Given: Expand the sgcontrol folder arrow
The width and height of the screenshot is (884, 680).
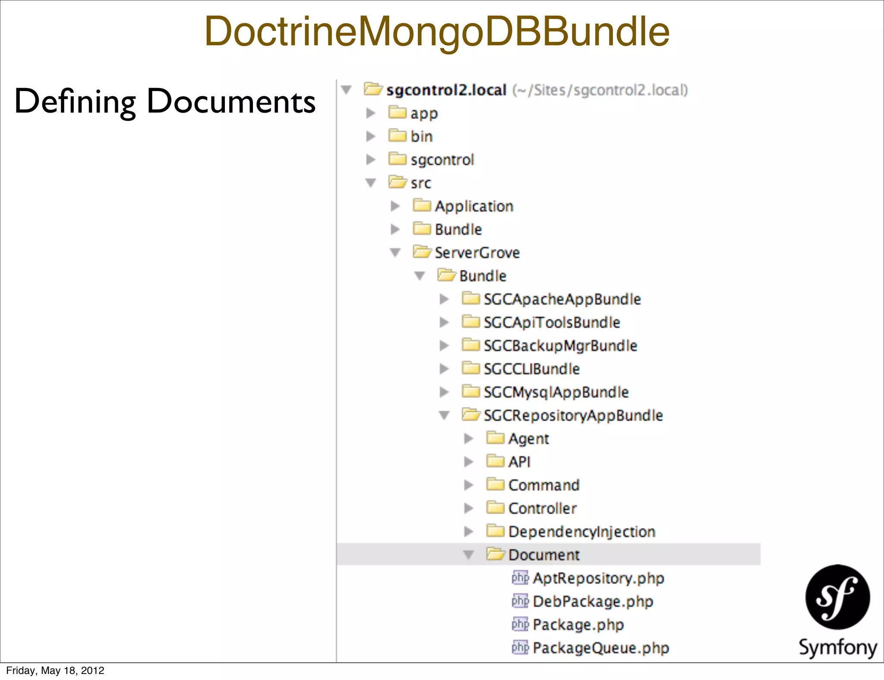Looking at the screenshot, I should 370,160.
